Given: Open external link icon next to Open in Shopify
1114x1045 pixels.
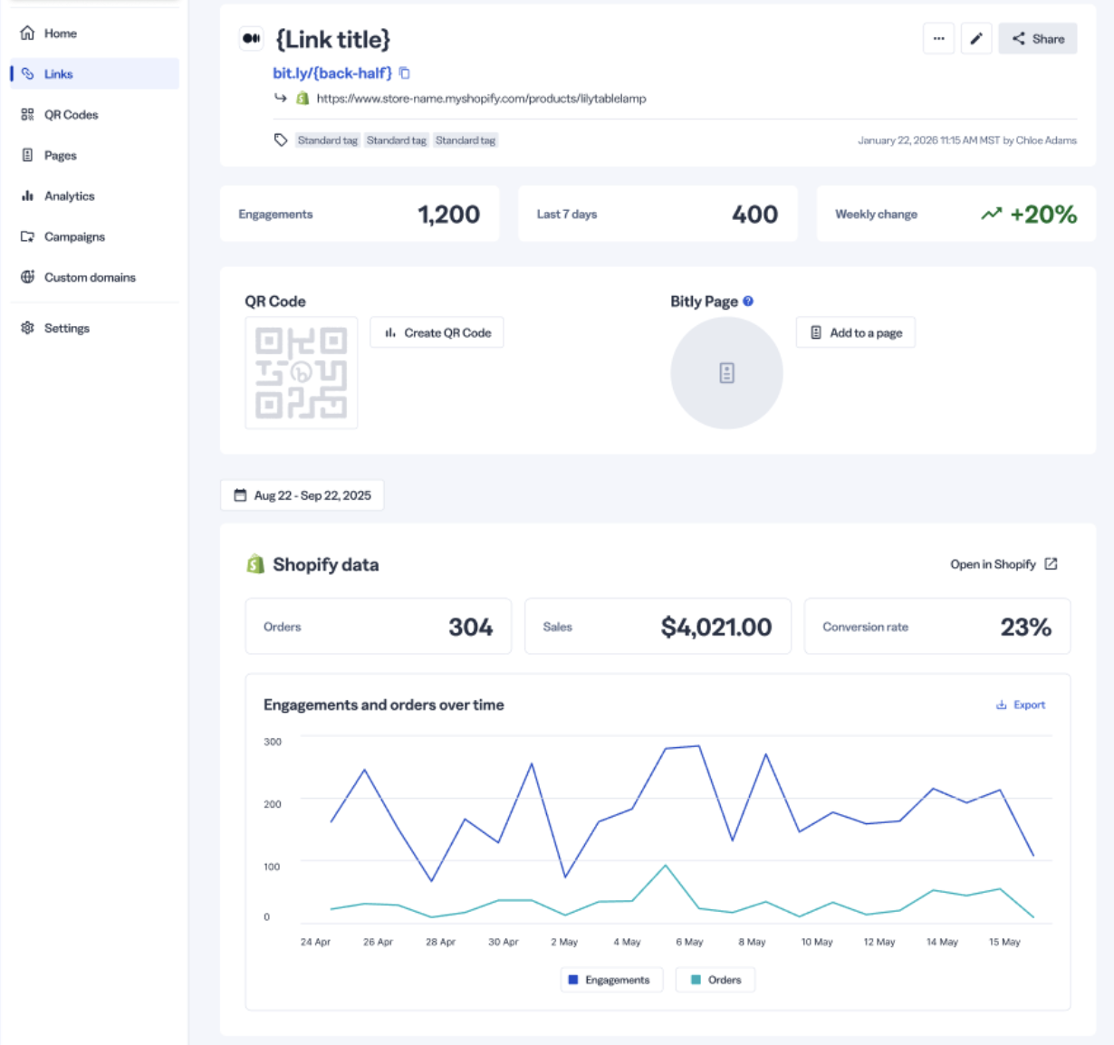Looking at the screenshot, I should [1051, 564].
